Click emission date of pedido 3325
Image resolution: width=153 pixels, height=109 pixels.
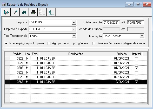[x=121, y=77]
